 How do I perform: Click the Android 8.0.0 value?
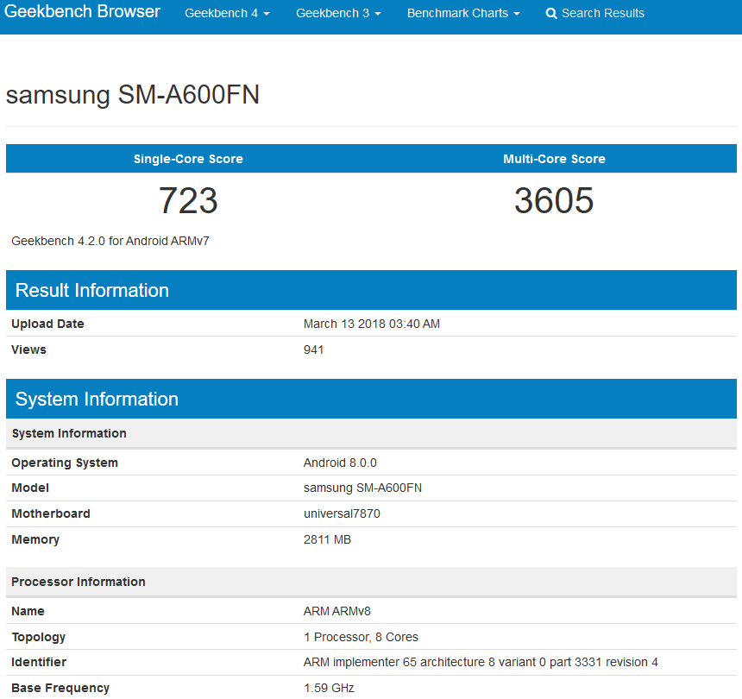(x=340, y=463)
